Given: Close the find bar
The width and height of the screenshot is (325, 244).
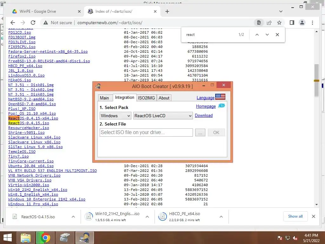Looking at the screenshot, I should click(277, 35).
